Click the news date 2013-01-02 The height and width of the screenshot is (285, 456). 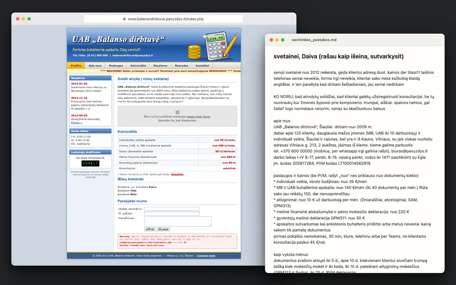pos(78,83)
